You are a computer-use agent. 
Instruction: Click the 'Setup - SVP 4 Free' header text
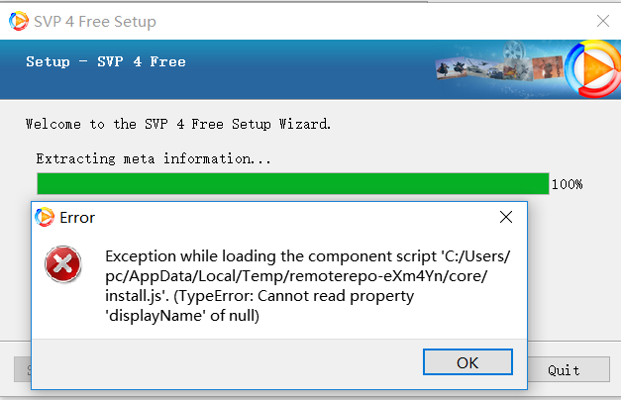pyautogui.click(x=106, y=61)
